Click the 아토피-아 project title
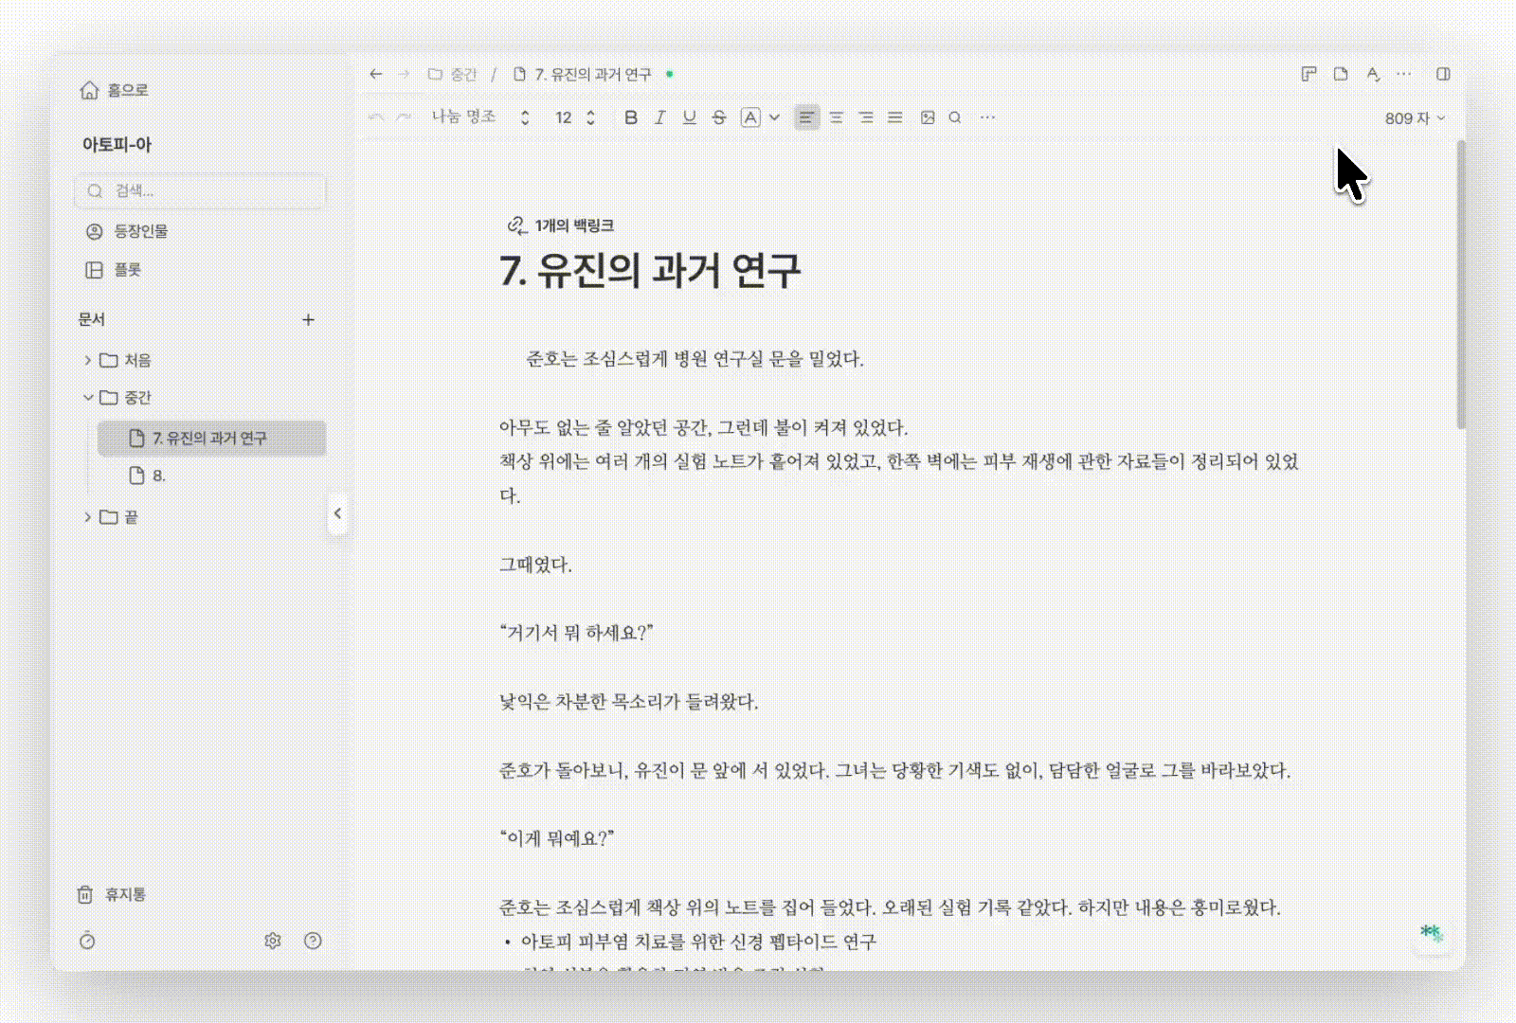 (x=117, y=145)
